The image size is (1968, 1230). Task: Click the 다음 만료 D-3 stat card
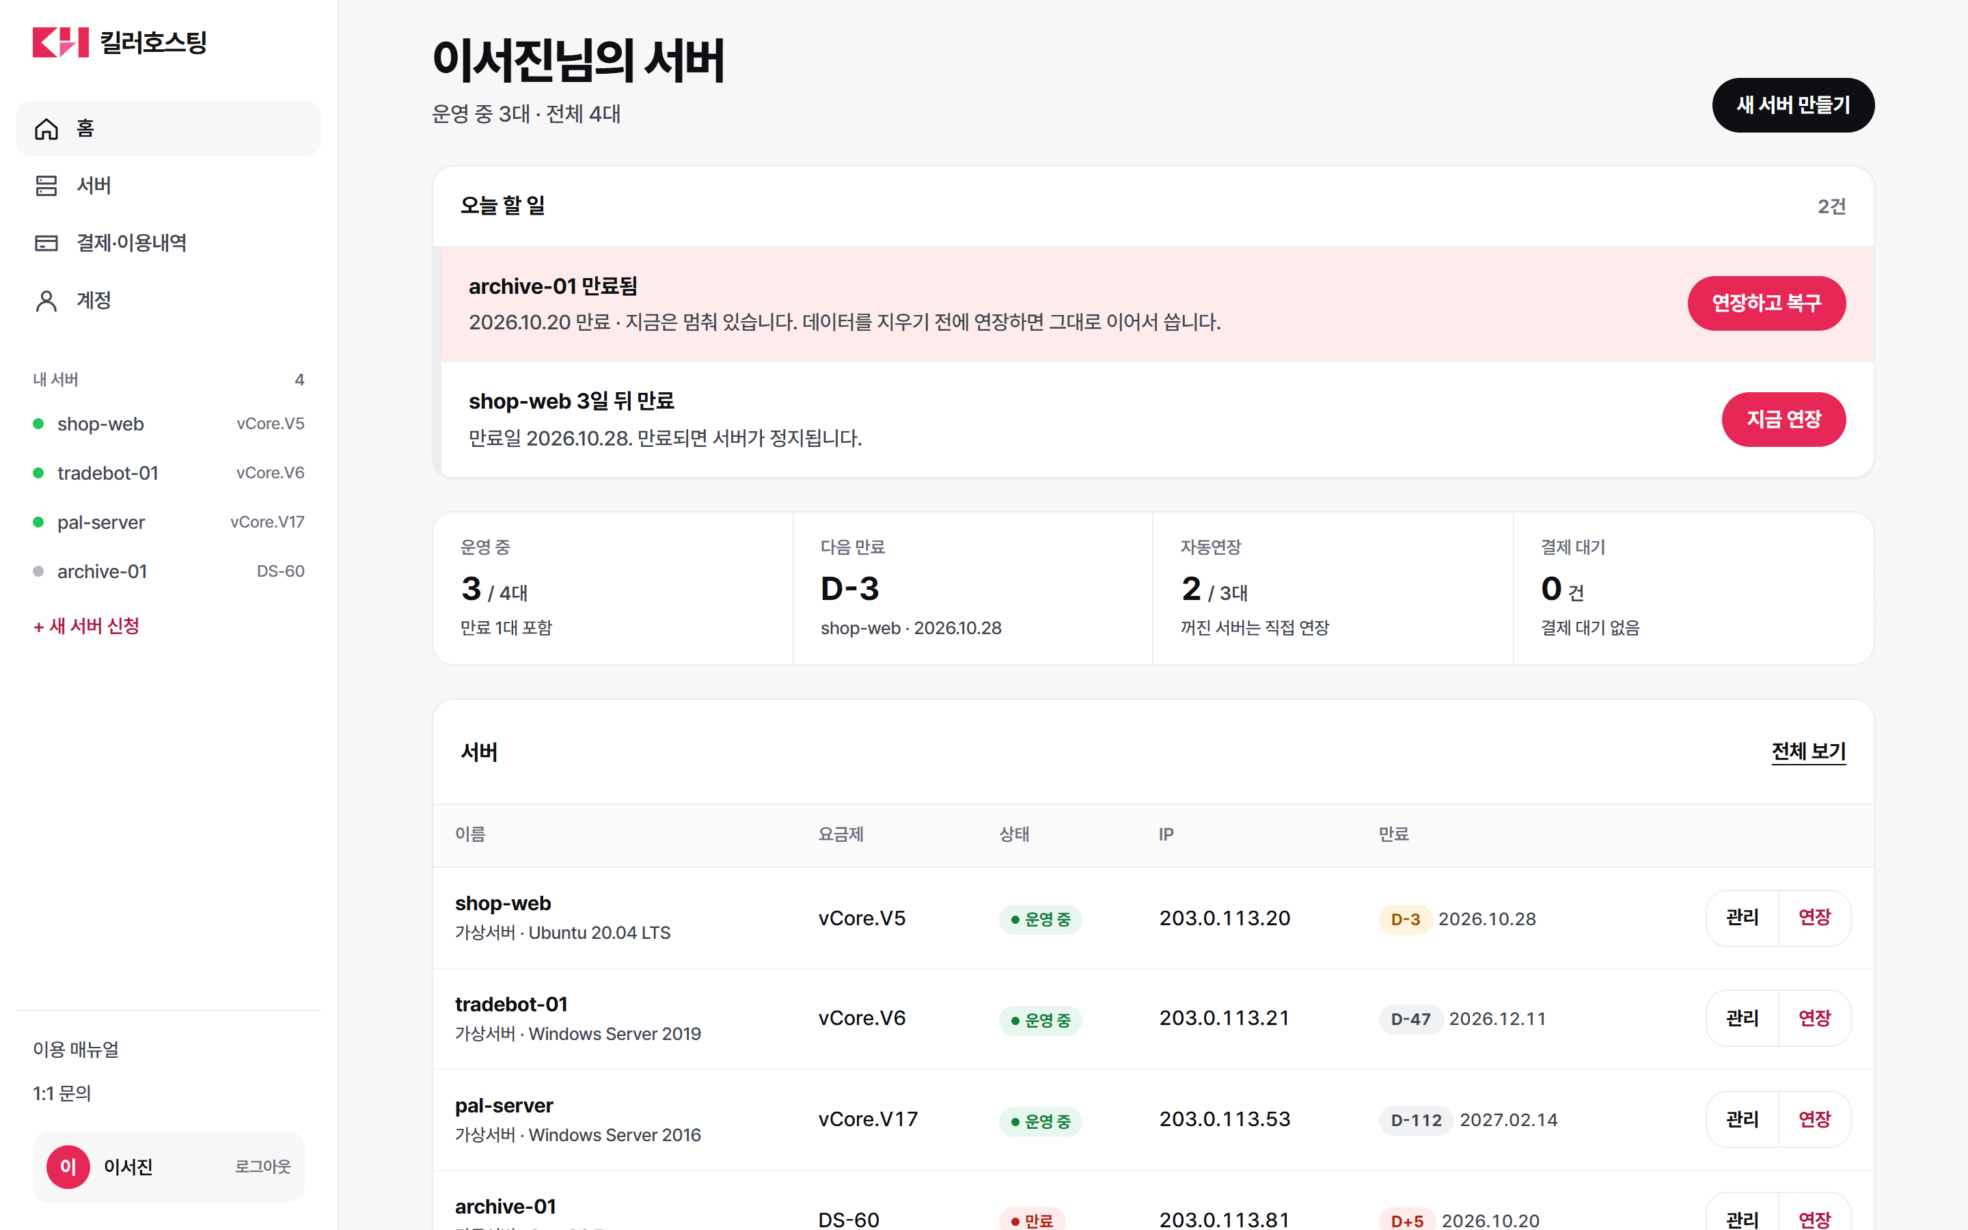coord(972,588)
